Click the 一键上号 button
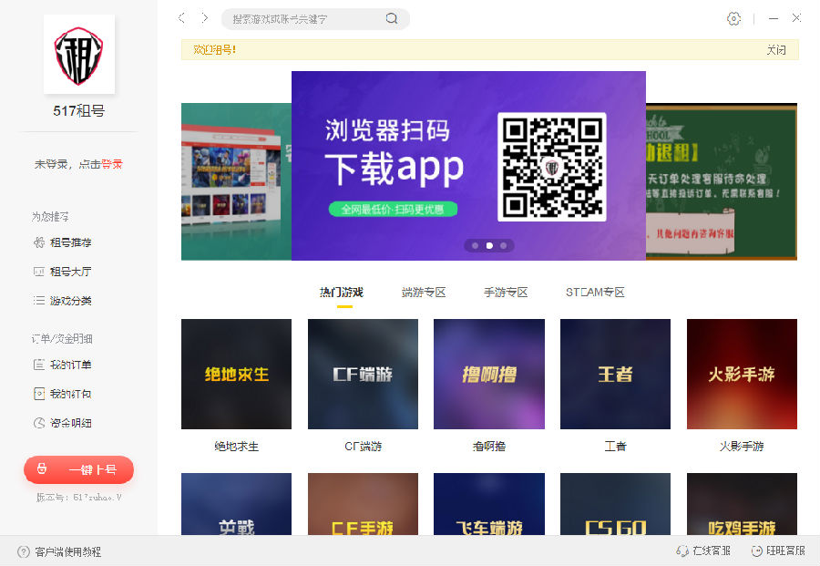This screenshot has width=820, height=566. (78, 469)
